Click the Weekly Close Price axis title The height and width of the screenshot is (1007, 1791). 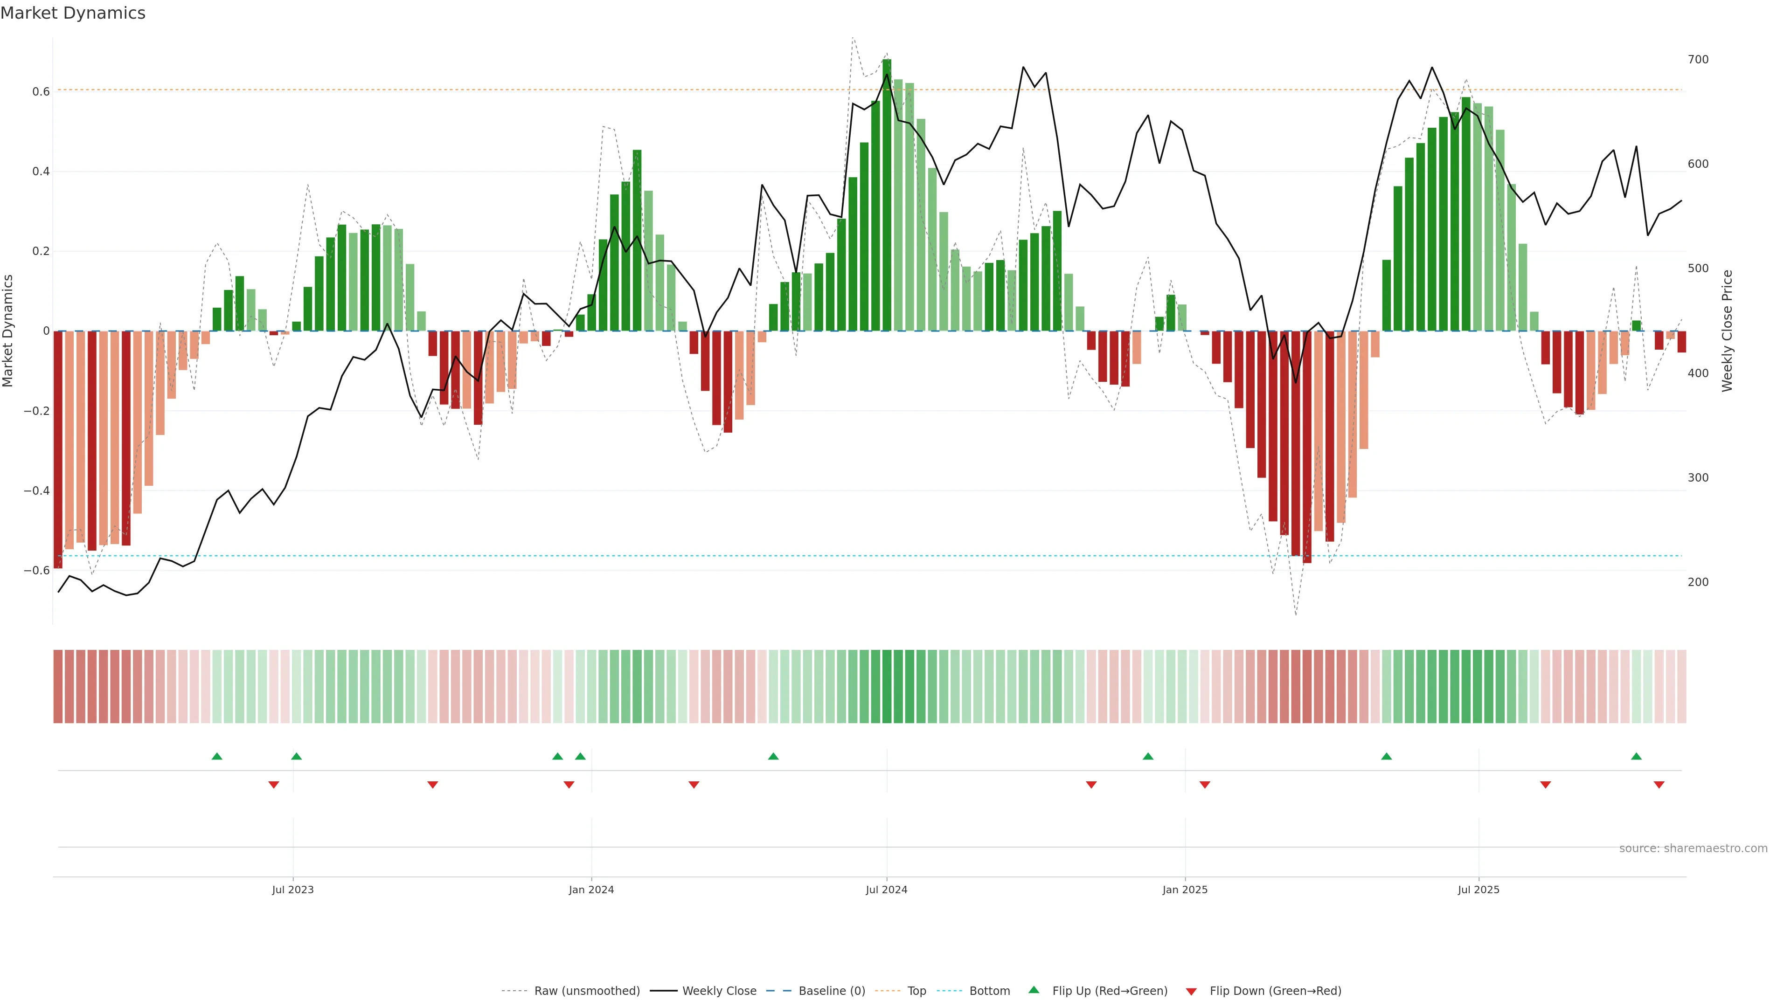tap(1727, 331)
